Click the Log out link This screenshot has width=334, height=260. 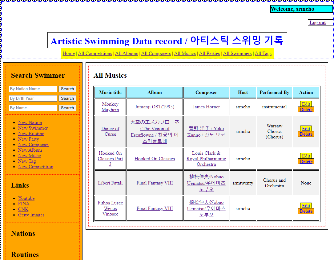[x=318, y=22]
